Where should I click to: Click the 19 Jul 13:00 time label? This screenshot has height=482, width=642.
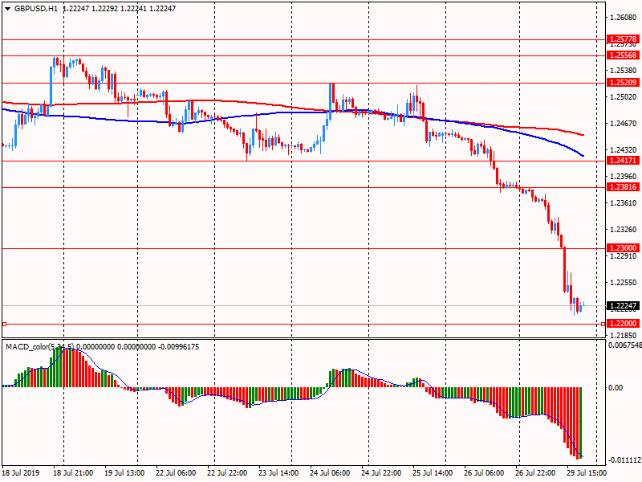pyautogui.click(x=124, y=473)
